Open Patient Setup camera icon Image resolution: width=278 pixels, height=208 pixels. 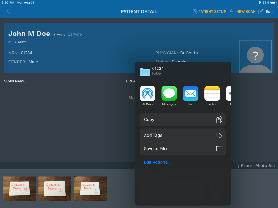[194, 12]
